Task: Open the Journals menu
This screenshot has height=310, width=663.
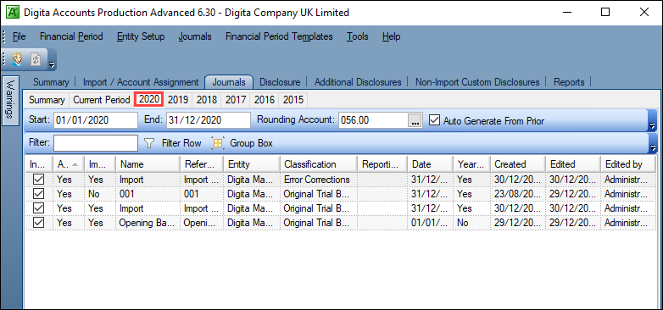Action: coord(195,36)
